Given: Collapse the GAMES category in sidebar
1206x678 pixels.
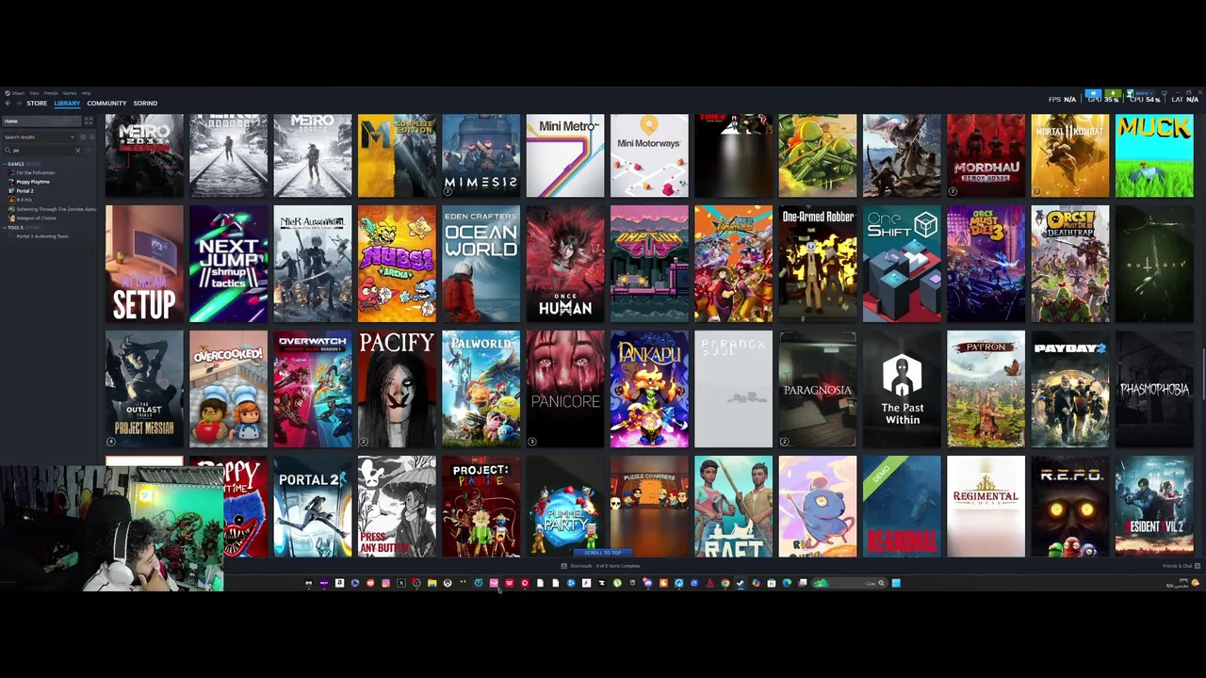Looking at the screenshot, I should pos(5,164).
